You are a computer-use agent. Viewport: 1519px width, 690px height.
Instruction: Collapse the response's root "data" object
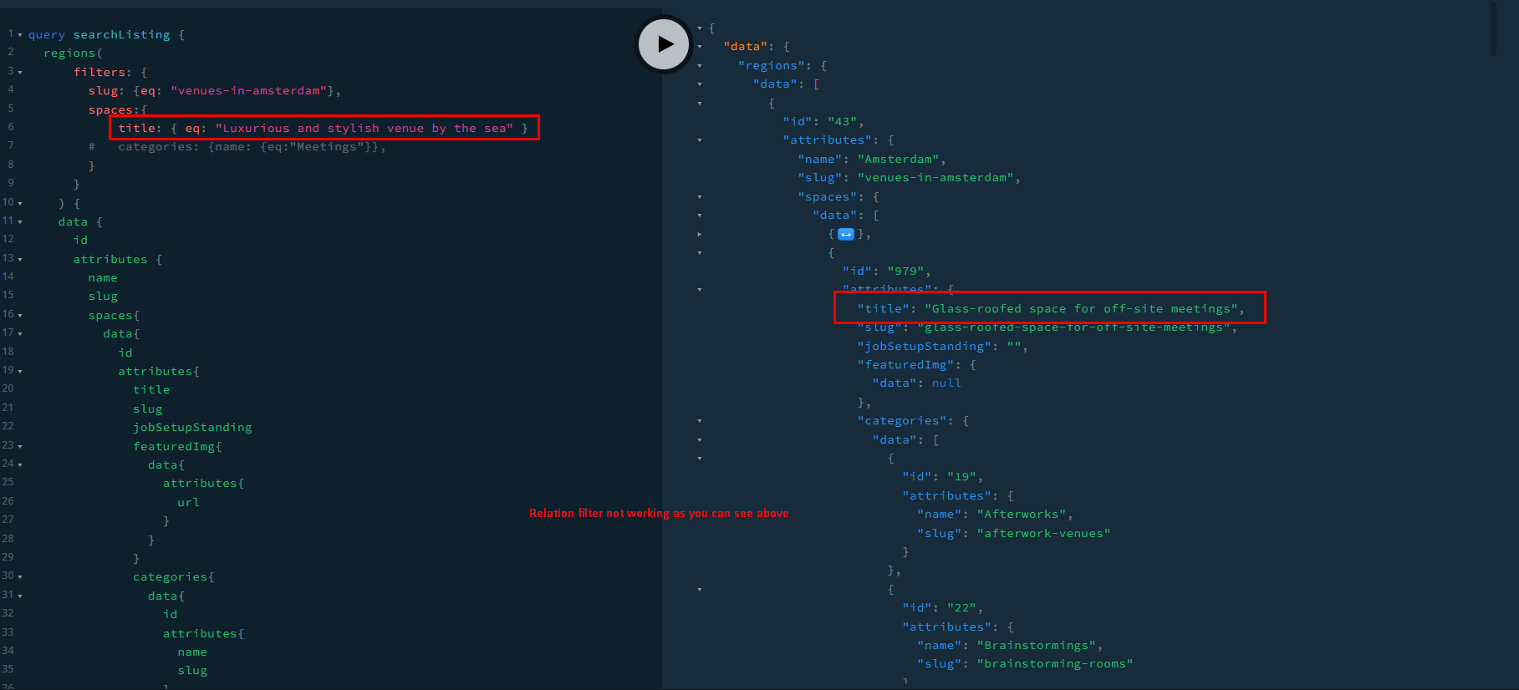700,47
